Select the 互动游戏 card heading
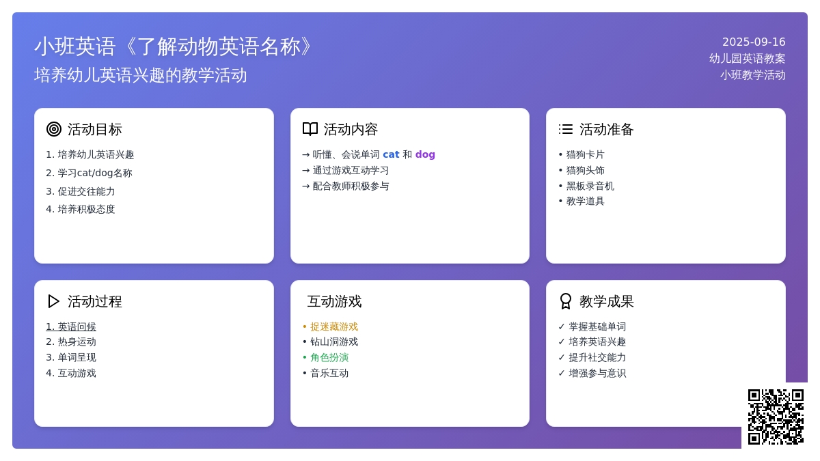The width and height of the screenshot is (820, 461). tap(334, 301)
